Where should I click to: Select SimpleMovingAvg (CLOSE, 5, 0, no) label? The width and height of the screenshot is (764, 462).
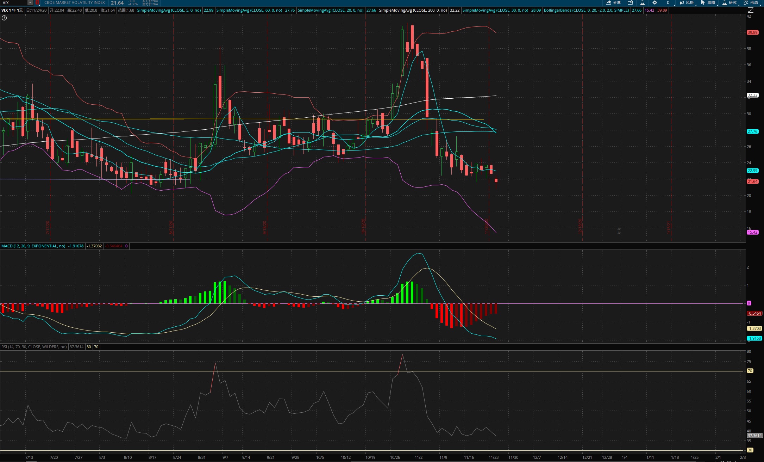coord(169,10)
